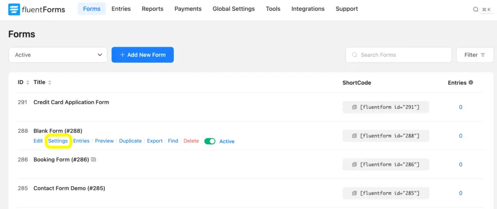The image size is (497, 209).
Task: Open Credit Card Application Form title
Action: point(71,102)
